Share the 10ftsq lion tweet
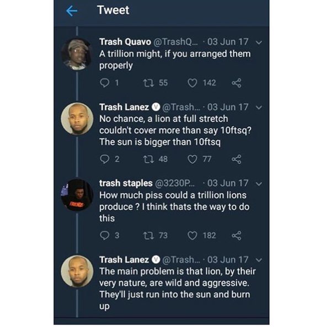The height and width of the screenshot is (331, 331). click(237, 159)
